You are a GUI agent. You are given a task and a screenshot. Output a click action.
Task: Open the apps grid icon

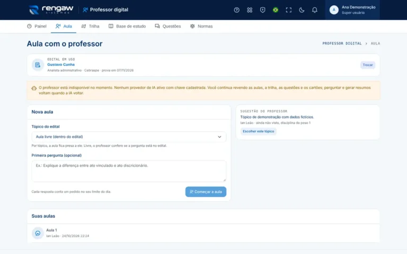coord(250,10)
